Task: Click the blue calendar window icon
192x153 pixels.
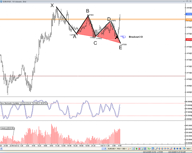Action: (x=153, y=149)
